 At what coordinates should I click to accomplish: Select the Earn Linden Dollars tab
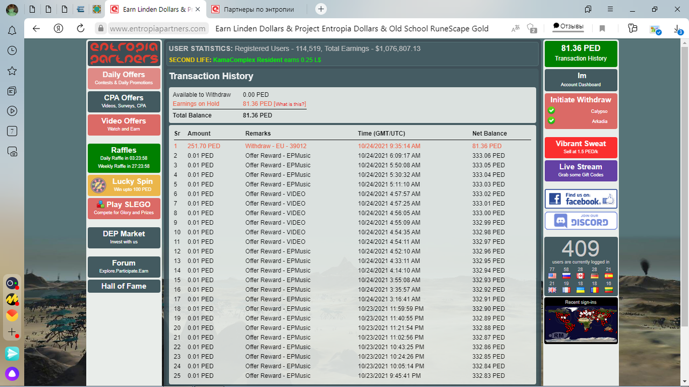(x=155, y=9)
